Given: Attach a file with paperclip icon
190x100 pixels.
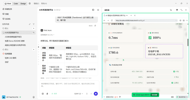Looking at the screenshot, I should (x=47, y=94).
